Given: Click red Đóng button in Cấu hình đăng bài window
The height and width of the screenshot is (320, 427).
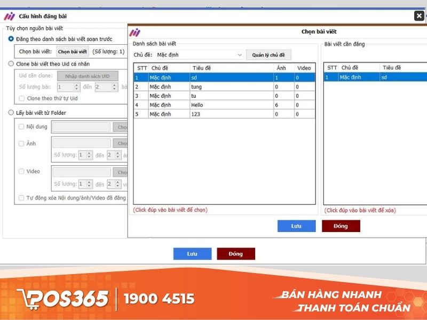Looking at the screenshot, I should [236, 254].
